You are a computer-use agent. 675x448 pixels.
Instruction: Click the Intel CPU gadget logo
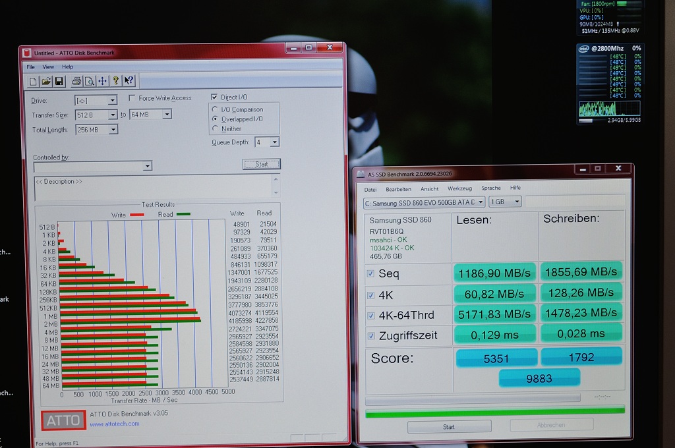click(x=584, y=49)
